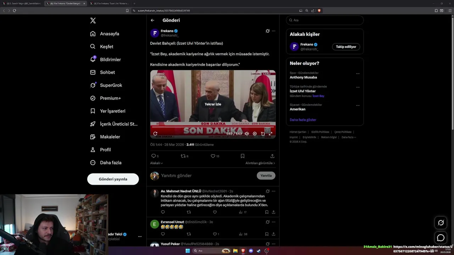Reply to the Frekans post (5 replies)
This screenshot has width=454, height=255.
[155, 156]
